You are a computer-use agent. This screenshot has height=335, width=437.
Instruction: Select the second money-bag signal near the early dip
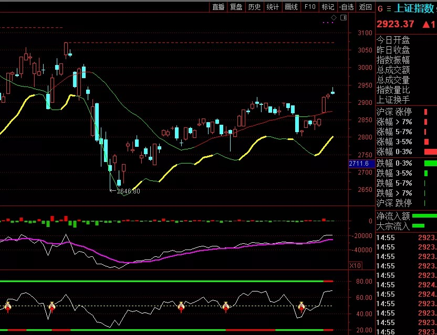pos(52,307)
